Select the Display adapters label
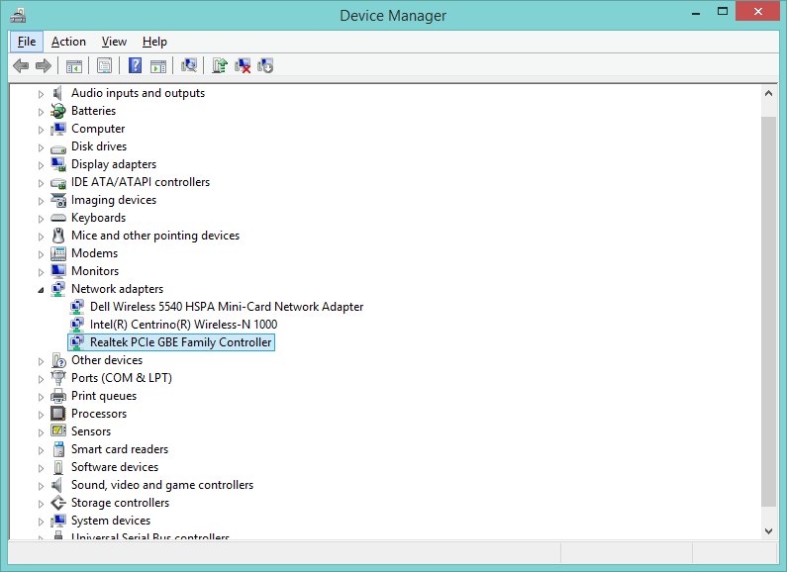The height and width of the screenshot is (572, 787). (114, 164)
